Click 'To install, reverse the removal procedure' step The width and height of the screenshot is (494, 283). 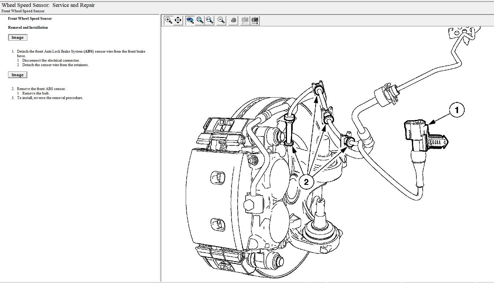pyautogui.click(x=50, y=98)
